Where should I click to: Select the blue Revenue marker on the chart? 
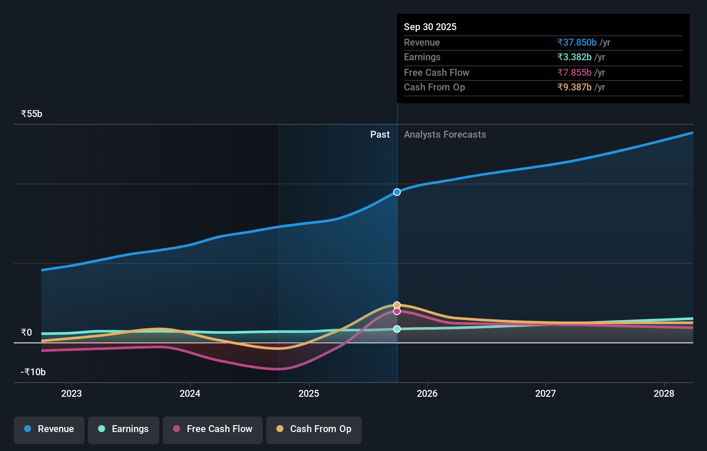(x=396, y=192)
